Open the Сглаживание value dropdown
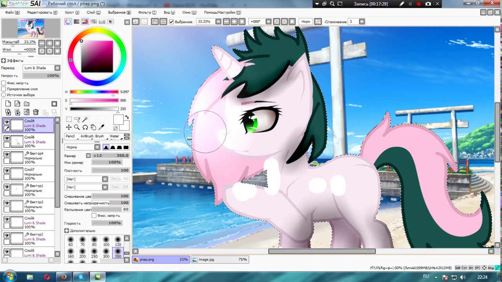 click(x=362, y=22)
